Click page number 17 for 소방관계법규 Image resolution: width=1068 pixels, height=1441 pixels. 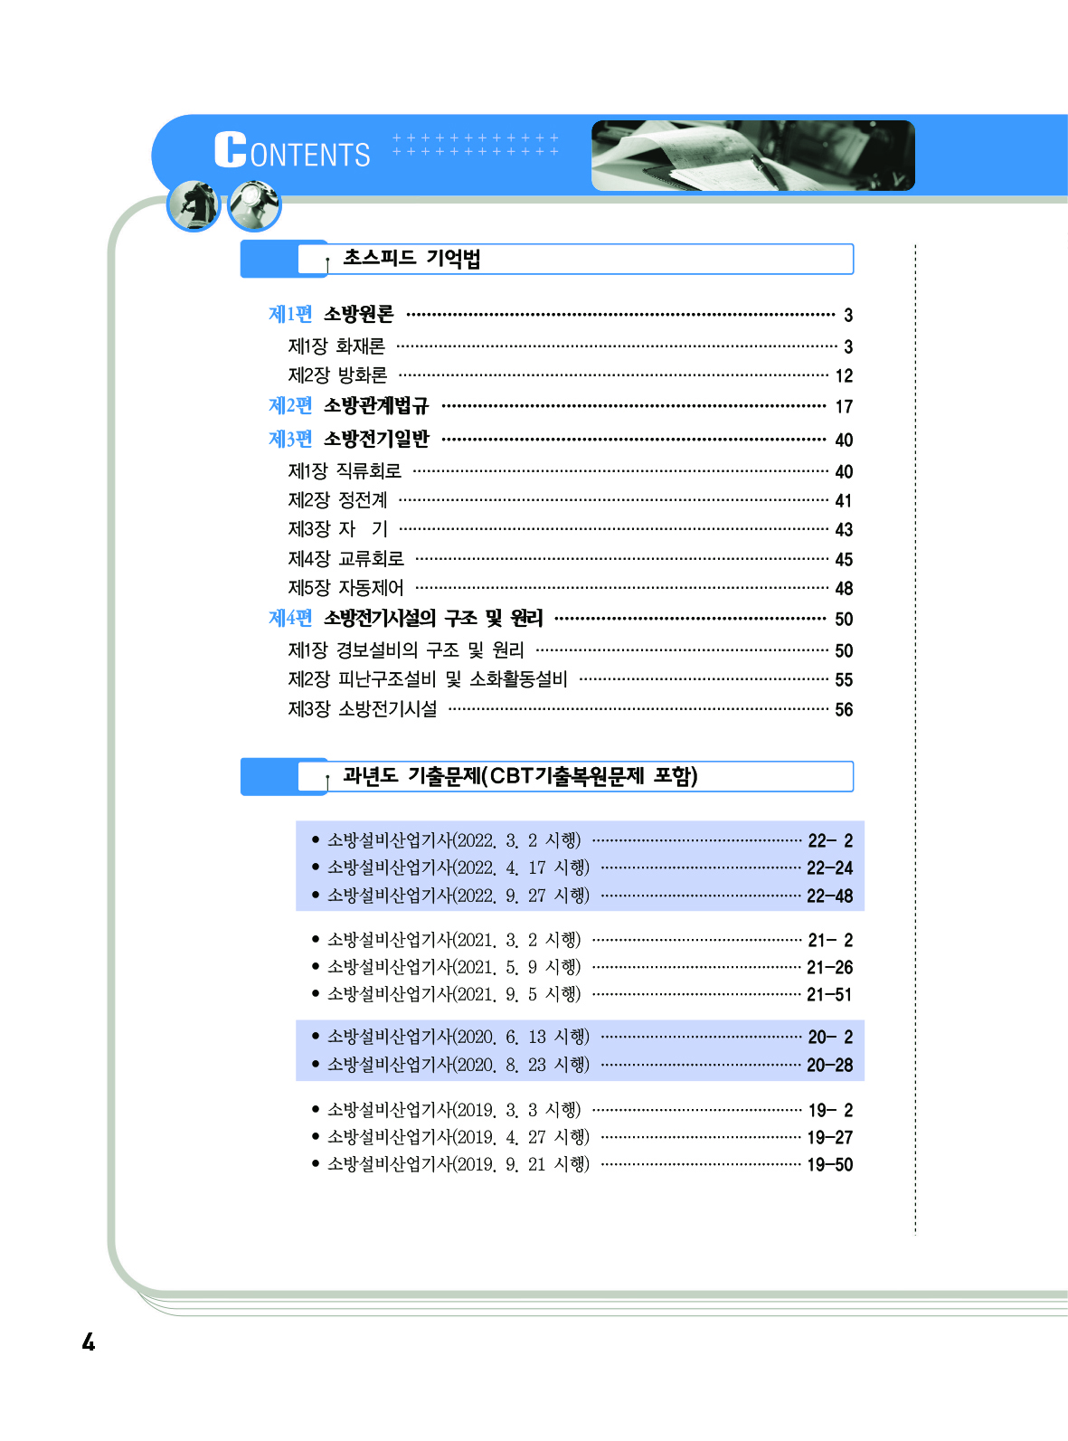pyautogui.click(x=844, y=407)
